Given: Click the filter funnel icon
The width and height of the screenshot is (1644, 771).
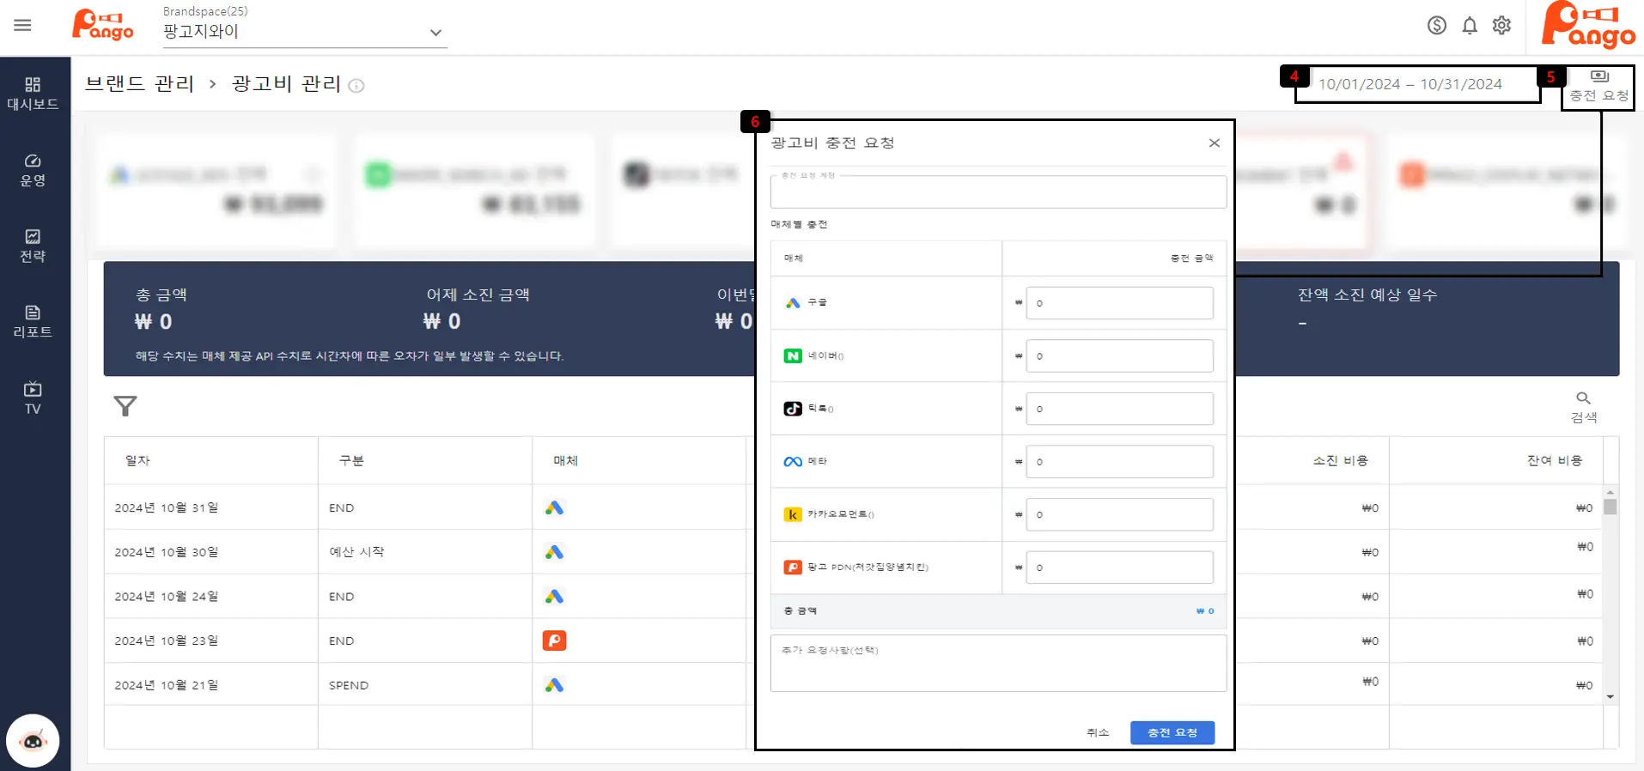Looking at the screenshot, I should coord(125,406).
